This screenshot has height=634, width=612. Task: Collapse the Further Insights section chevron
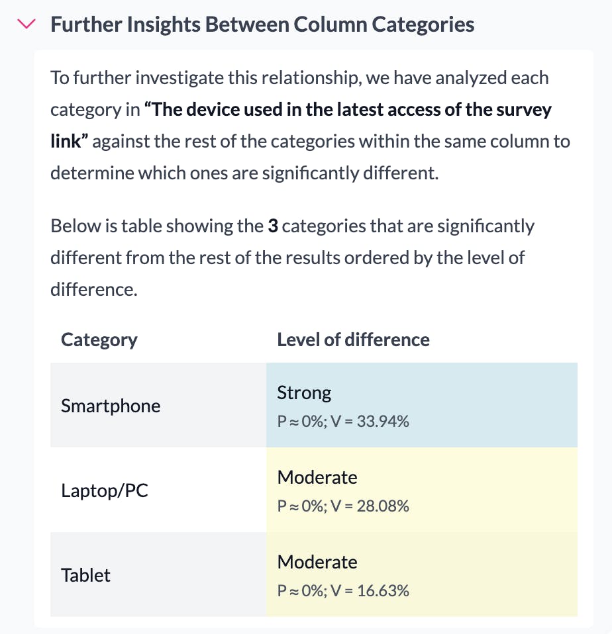(27, 24)
